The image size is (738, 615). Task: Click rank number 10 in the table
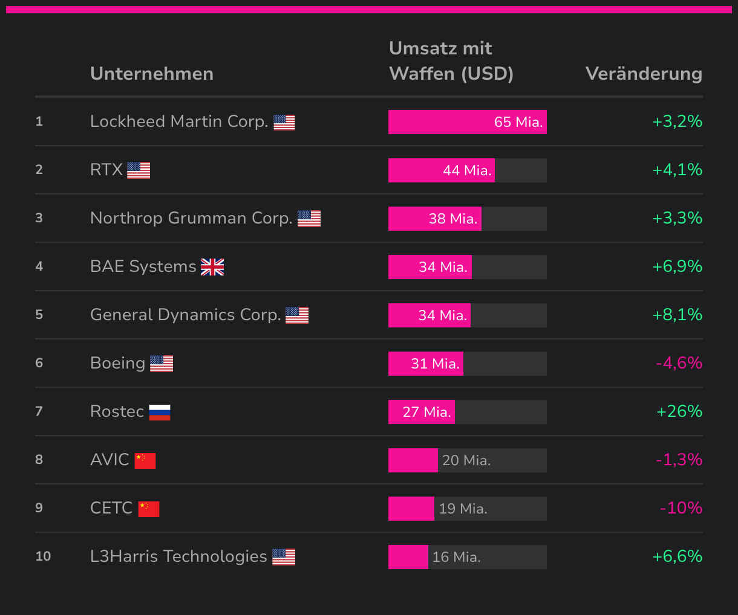(x=43, y=556)
